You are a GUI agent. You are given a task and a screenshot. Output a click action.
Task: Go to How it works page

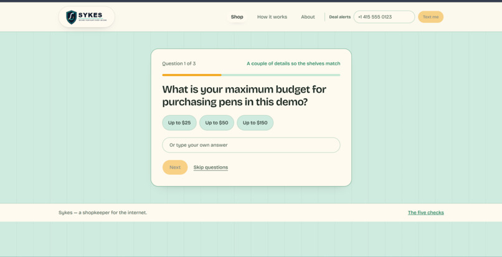(x=272, y=17)
